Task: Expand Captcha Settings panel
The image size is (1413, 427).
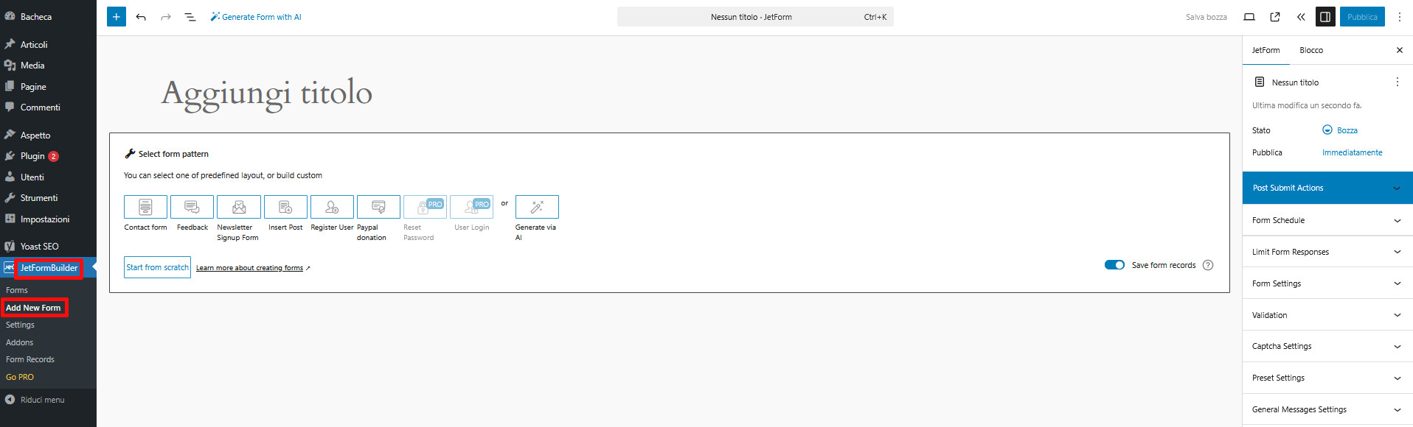Action: click(1327, 346)
